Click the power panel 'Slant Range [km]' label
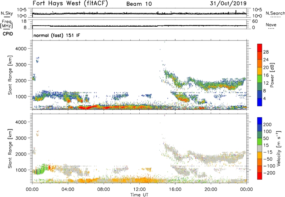Viewport: 285px width, 197px height. (10, 75)
